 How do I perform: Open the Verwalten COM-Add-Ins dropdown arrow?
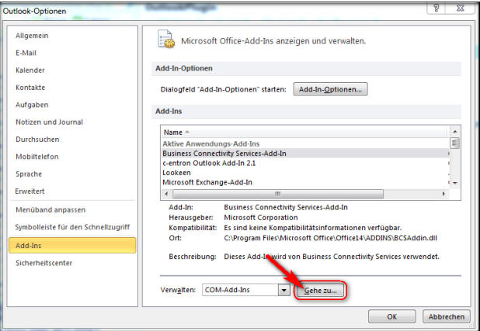[283, 290]
